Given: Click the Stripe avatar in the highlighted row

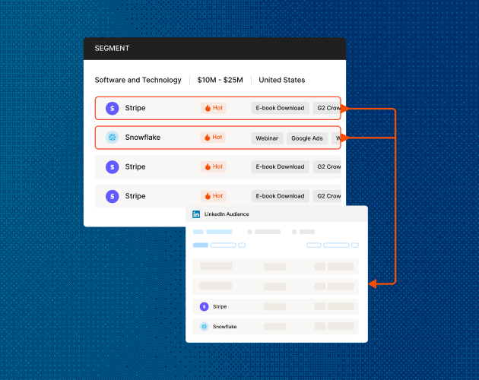Looking at the screenshot, I should click(112, 108).
